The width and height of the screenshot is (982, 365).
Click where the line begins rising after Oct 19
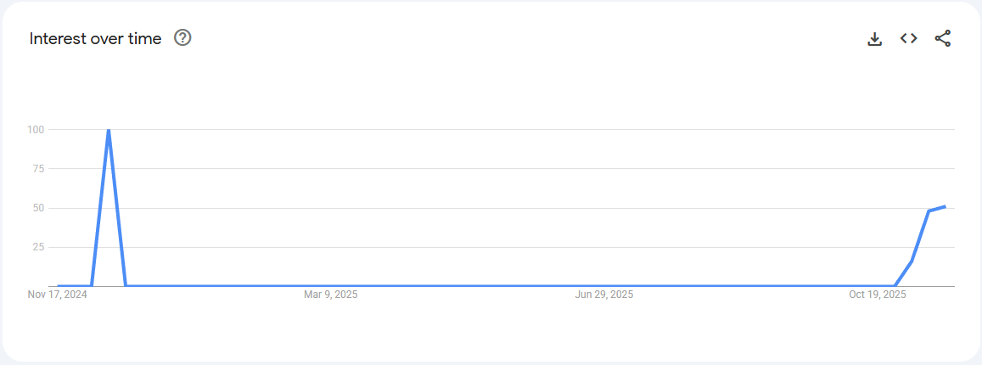(x=895, y=286)
